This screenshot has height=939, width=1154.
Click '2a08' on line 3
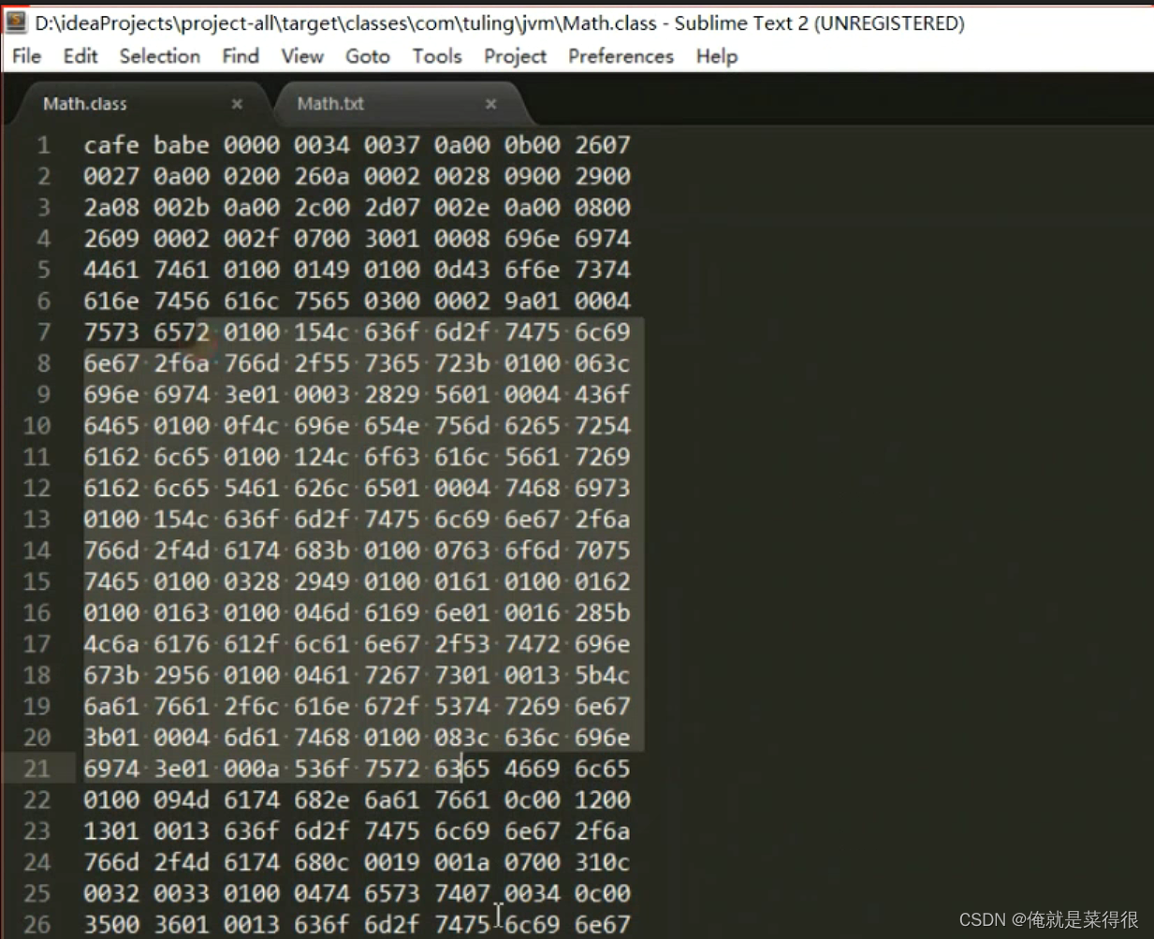[111, 207]
